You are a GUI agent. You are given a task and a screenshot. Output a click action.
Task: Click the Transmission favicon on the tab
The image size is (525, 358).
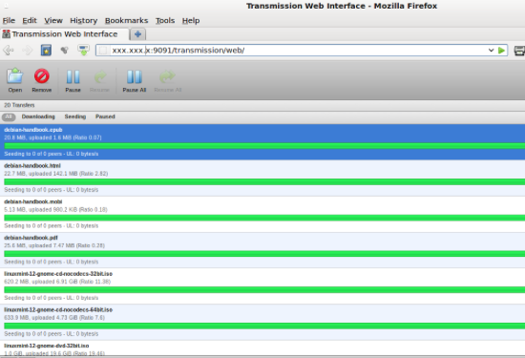point(6,33)
